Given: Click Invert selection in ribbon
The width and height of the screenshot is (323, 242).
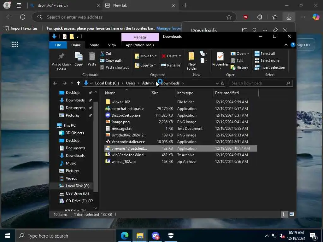Looking at the screenshot, I should click(270, 67).
